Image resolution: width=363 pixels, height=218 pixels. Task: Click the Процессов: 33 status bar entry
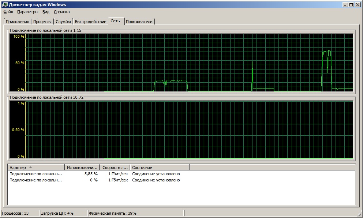(20, 213)
